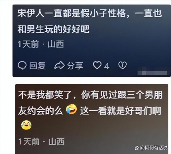Viewport: 171px width, 154px height.
Task: Click the tilted laughing-crying emoji
Action: (x=72, y=109)
